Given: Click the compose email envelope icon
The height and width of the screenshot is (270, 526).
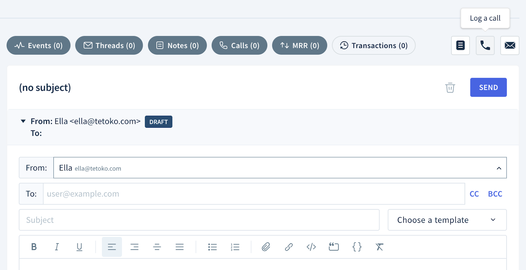Looking at the screenshot, I should pyautogui.click(x=510, y=46).
